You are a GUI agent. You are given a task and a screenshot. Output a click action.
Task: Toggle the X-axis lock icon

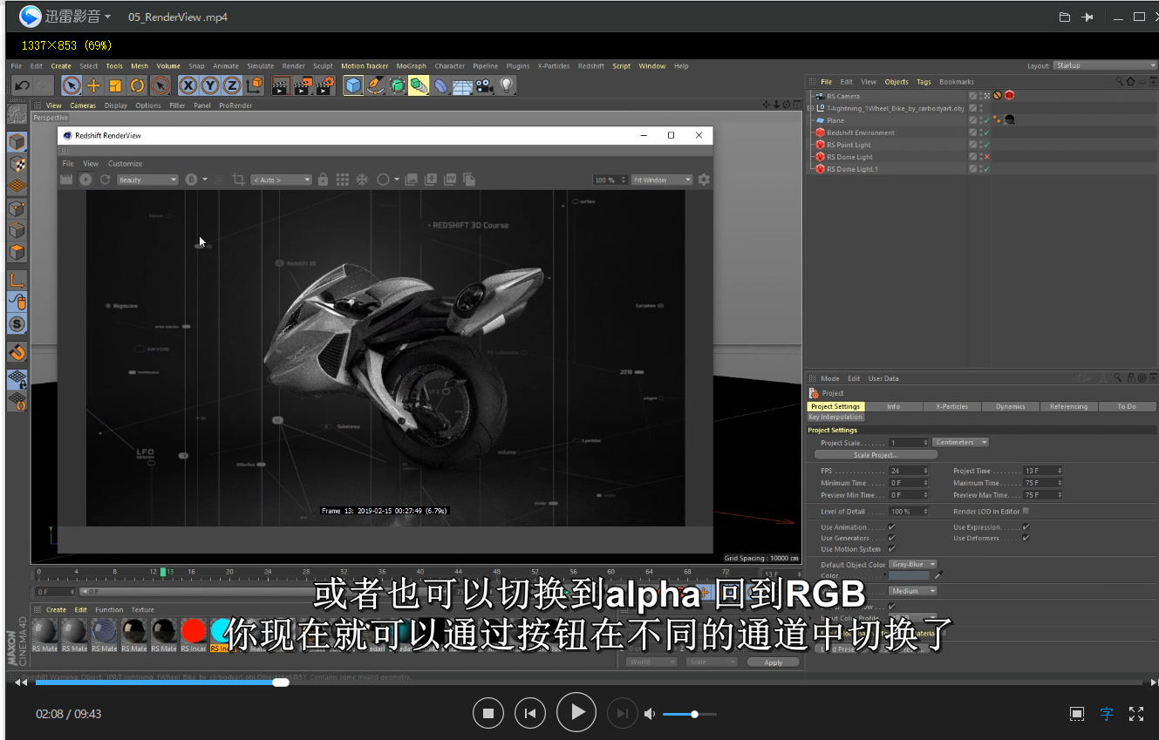(187, 85)
